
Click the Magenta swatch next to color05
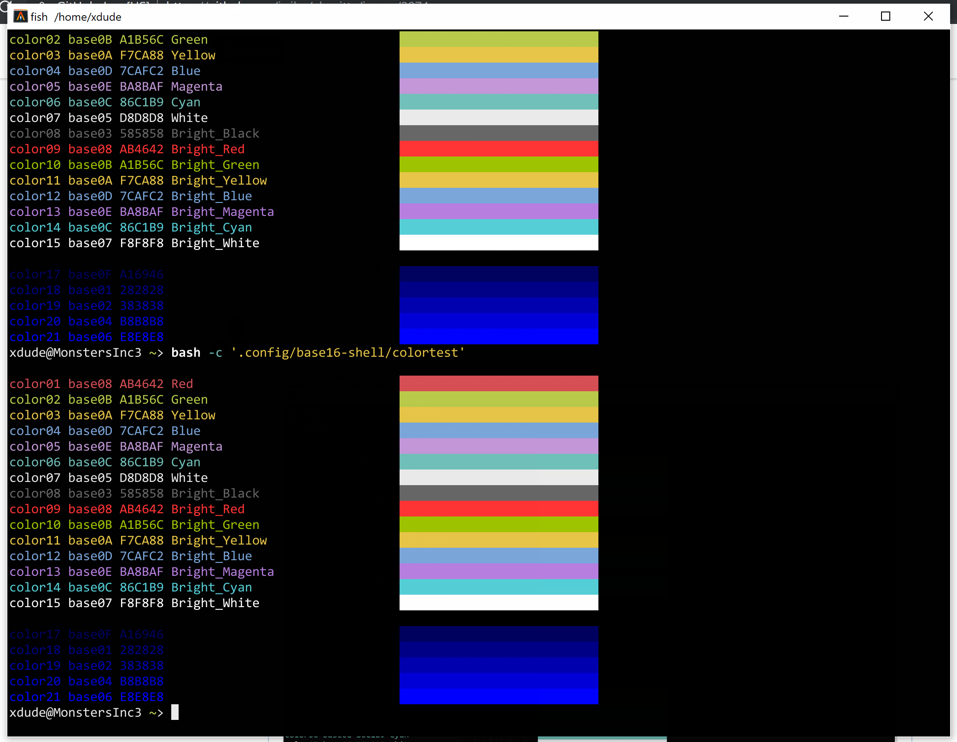pos(499,446)
